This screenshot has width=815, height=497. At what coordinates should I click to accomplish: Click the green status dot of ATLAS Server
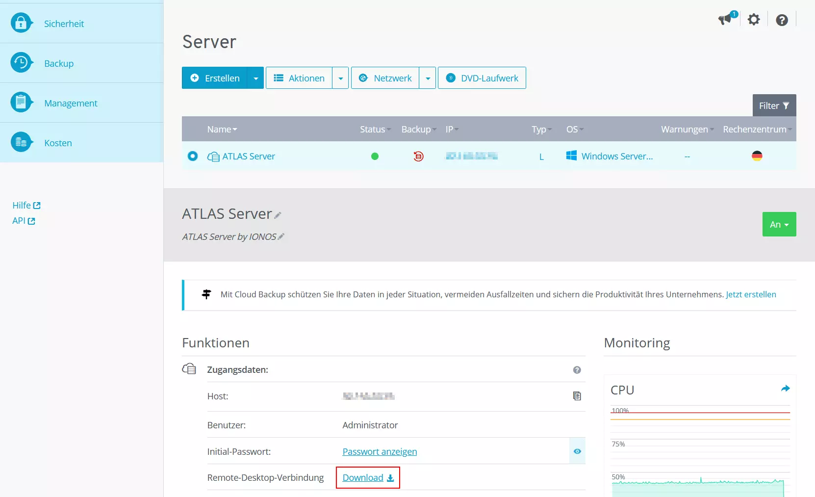click(375, 157)
